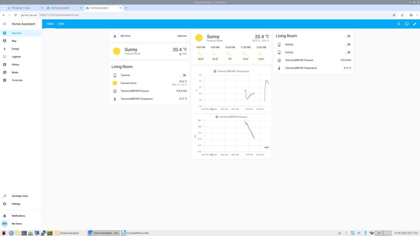Toggle the Heating switch
This screenshot has width=420, height=236.
pyautogui.click(x=347, y=45)
